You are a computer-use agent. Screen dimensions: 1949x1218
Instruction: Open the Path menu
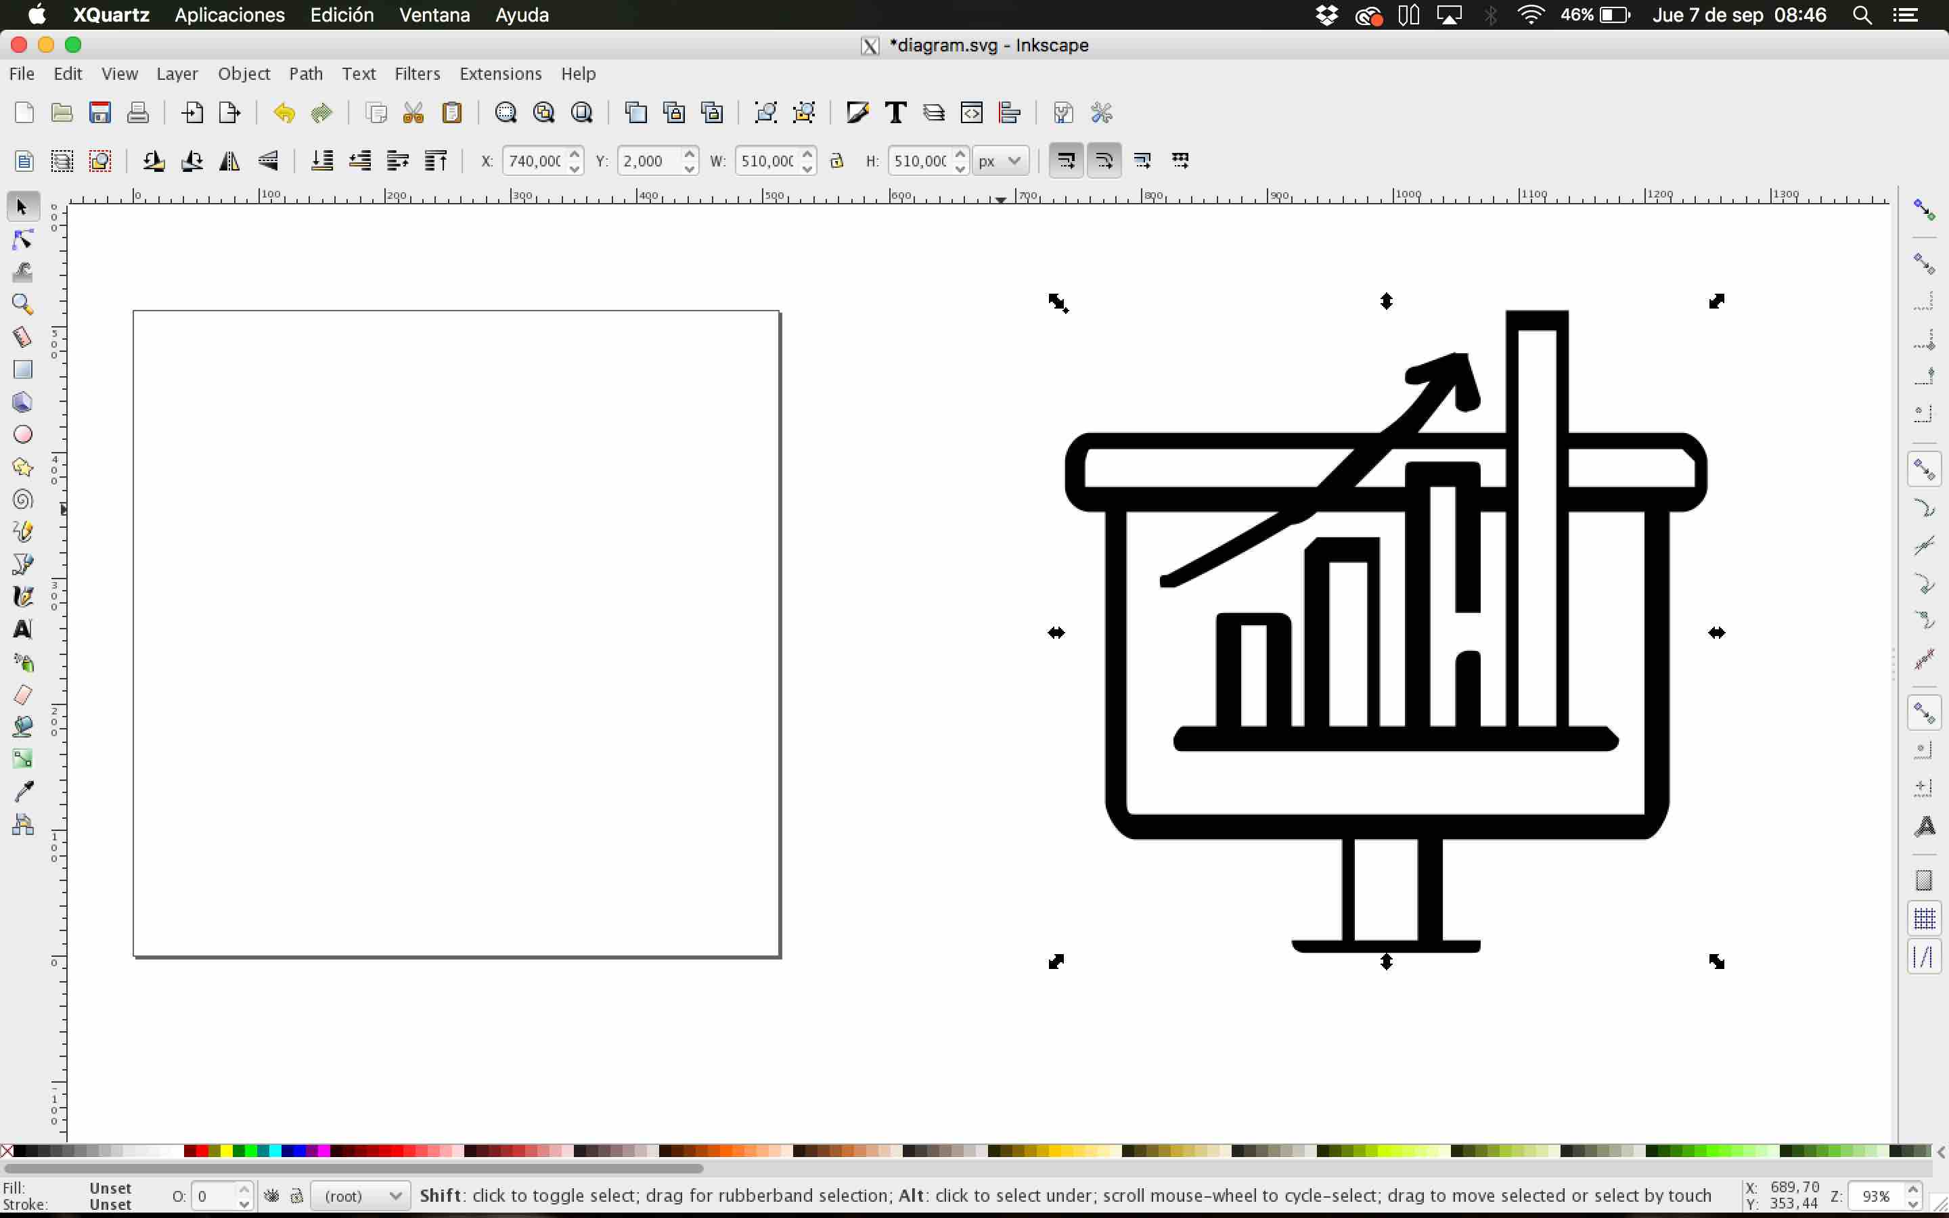[x=305, y=74]
